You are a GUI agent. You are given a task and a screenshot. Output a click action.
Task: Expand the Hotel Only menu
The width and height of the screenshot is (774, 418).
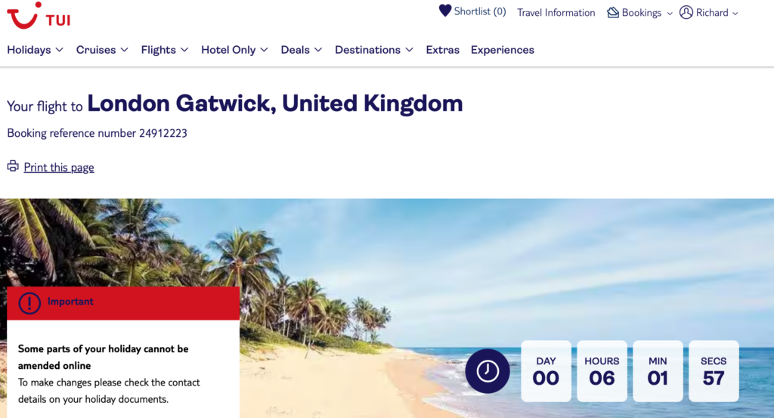click(234, 50)
